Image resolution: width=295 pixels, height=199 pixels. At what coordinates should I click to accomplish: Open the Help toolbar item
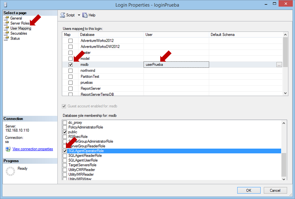(x=88, y=15)
